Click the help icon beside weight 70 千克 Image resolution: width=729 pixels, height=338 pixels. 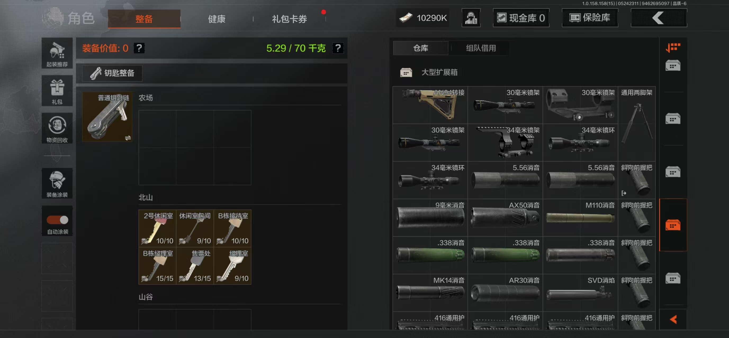click(337, 48)
